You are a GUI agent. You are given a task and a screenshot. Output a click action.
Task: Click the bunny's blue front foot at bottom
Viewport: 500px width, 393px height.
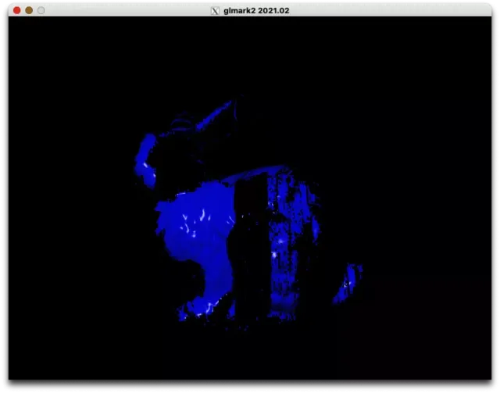[199, 308]
